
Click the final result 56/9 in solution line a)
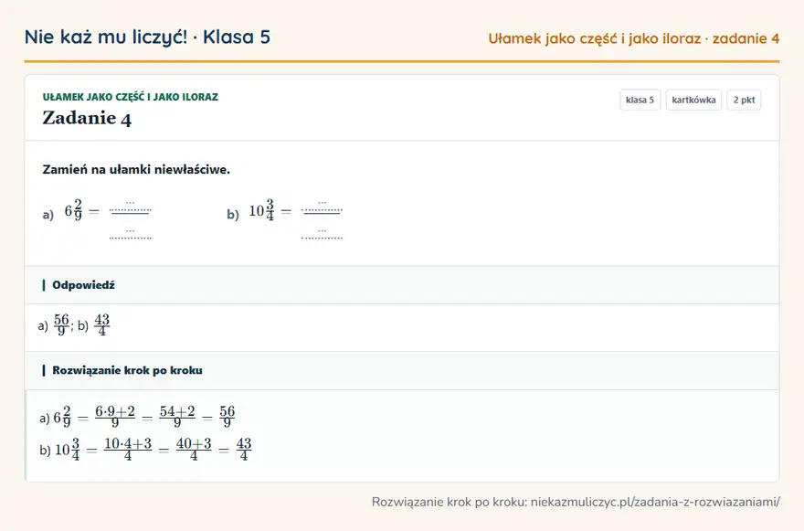click(227, 417)
